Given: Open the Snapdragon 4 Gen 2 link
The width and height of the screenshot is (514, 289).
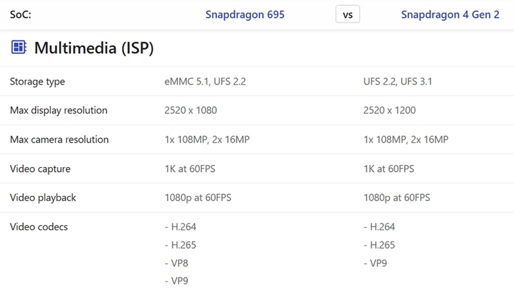Looking at the screenshot, I should pyautogui.click(x=450, y=14).
